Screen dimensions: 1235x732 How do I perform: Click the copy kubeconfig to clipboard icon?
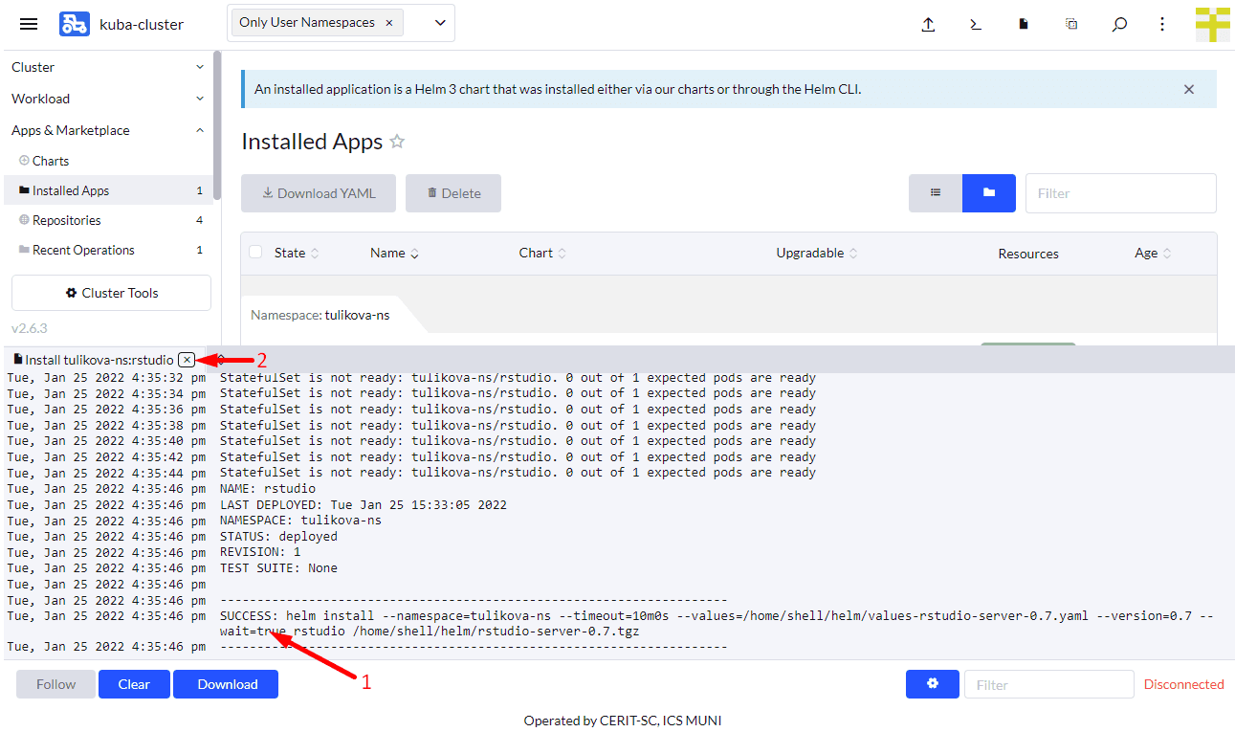point(1071,24)
